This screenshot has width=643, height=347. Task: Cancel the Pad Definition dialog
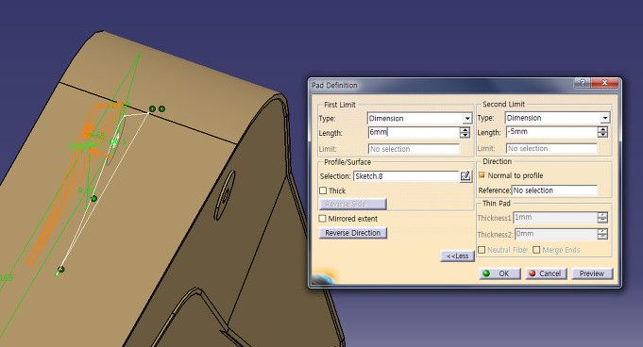click(546, 273)
